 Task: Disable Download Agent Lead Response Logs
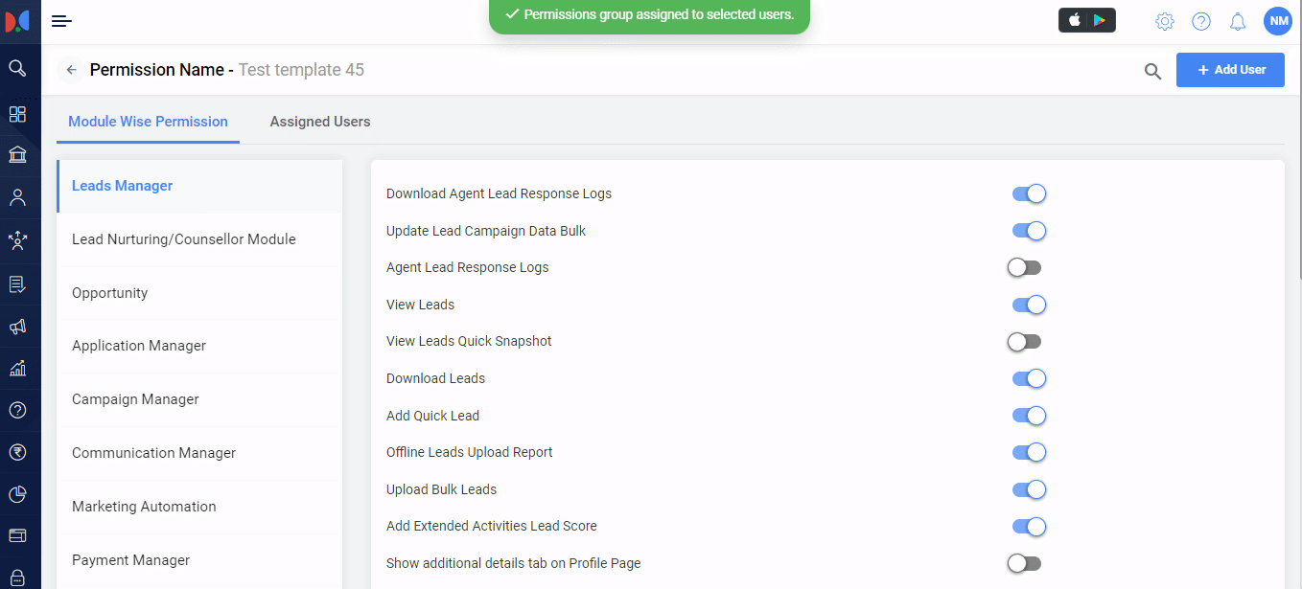tap(1029, 193)
